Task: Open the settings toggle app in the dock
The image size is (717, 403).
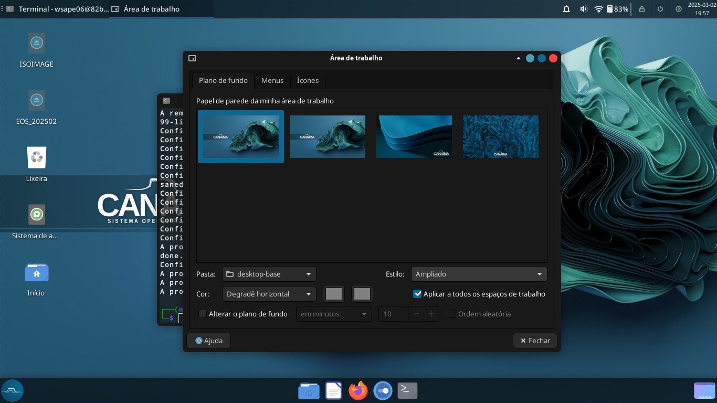Action: [x=383, y=390]
